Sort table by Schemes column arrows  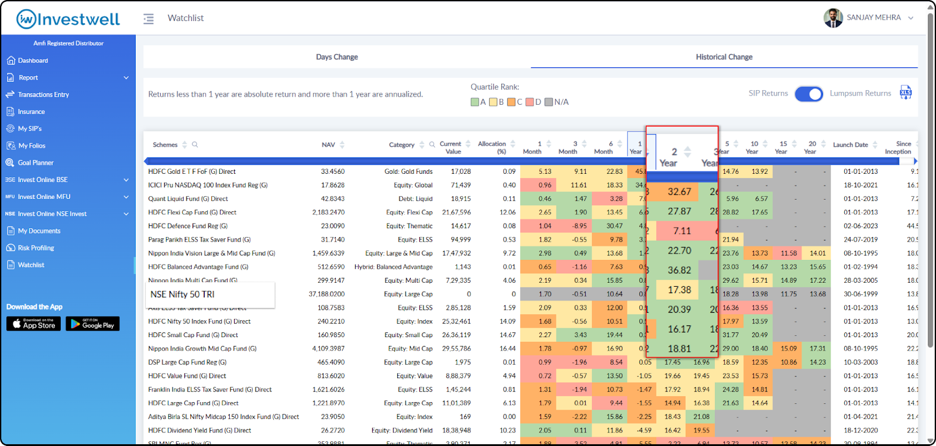point(185,145)
